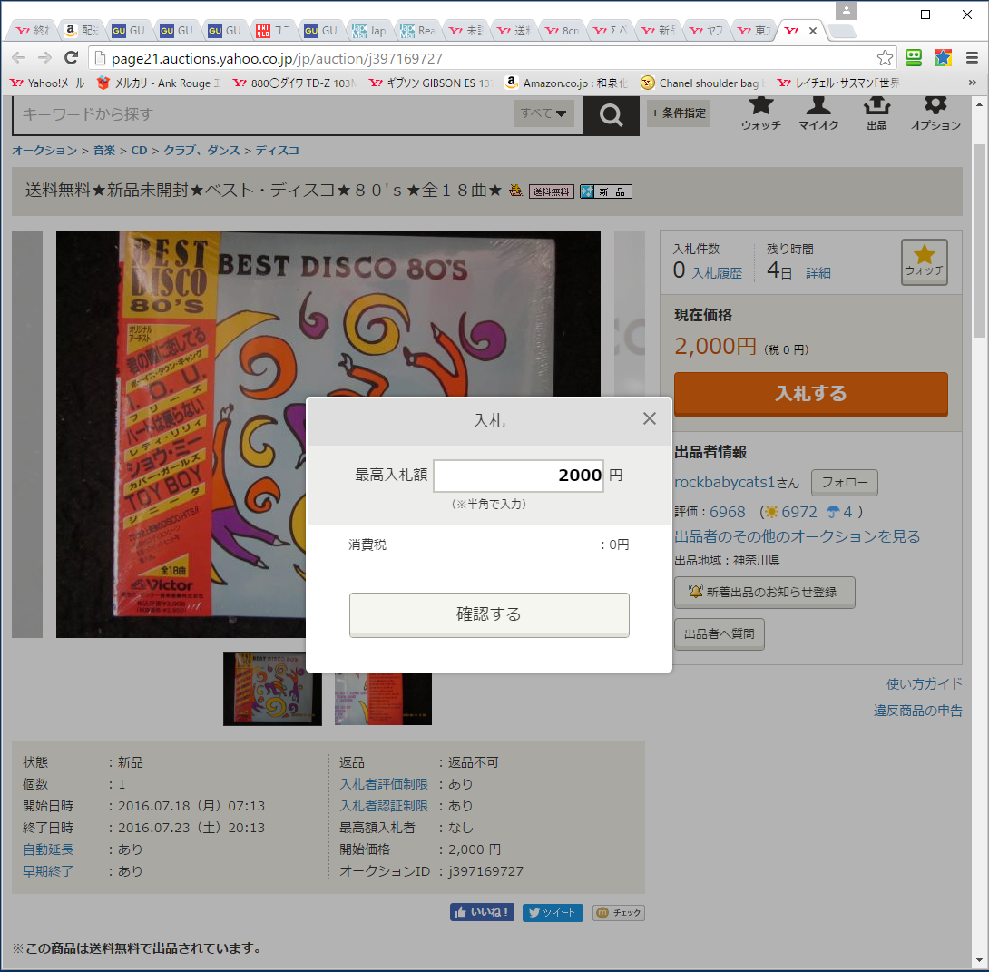Close the 入札 dialog with X
The height and width of the screenshot is (972, 989).
pos(650,418)
